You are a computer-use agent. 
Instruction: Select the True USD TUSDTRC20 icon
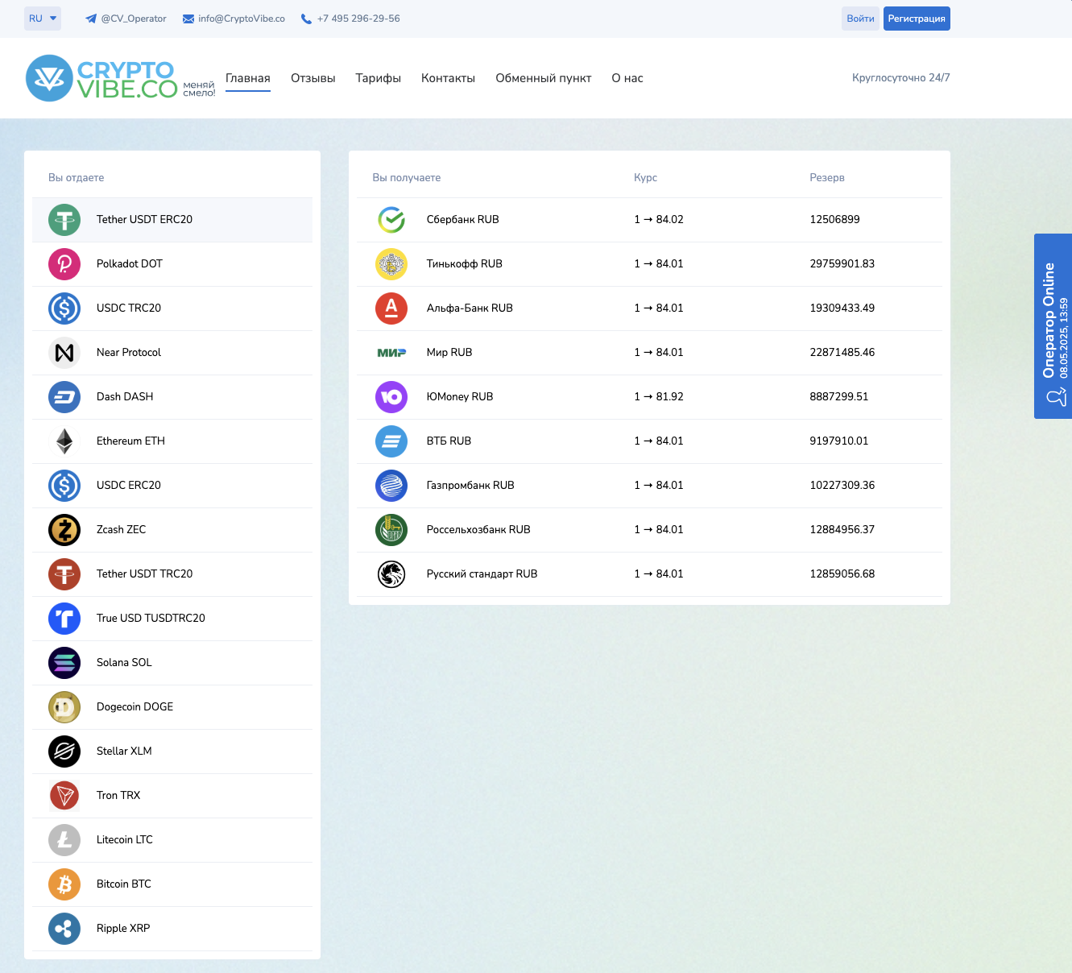click(x=64, y=619)
